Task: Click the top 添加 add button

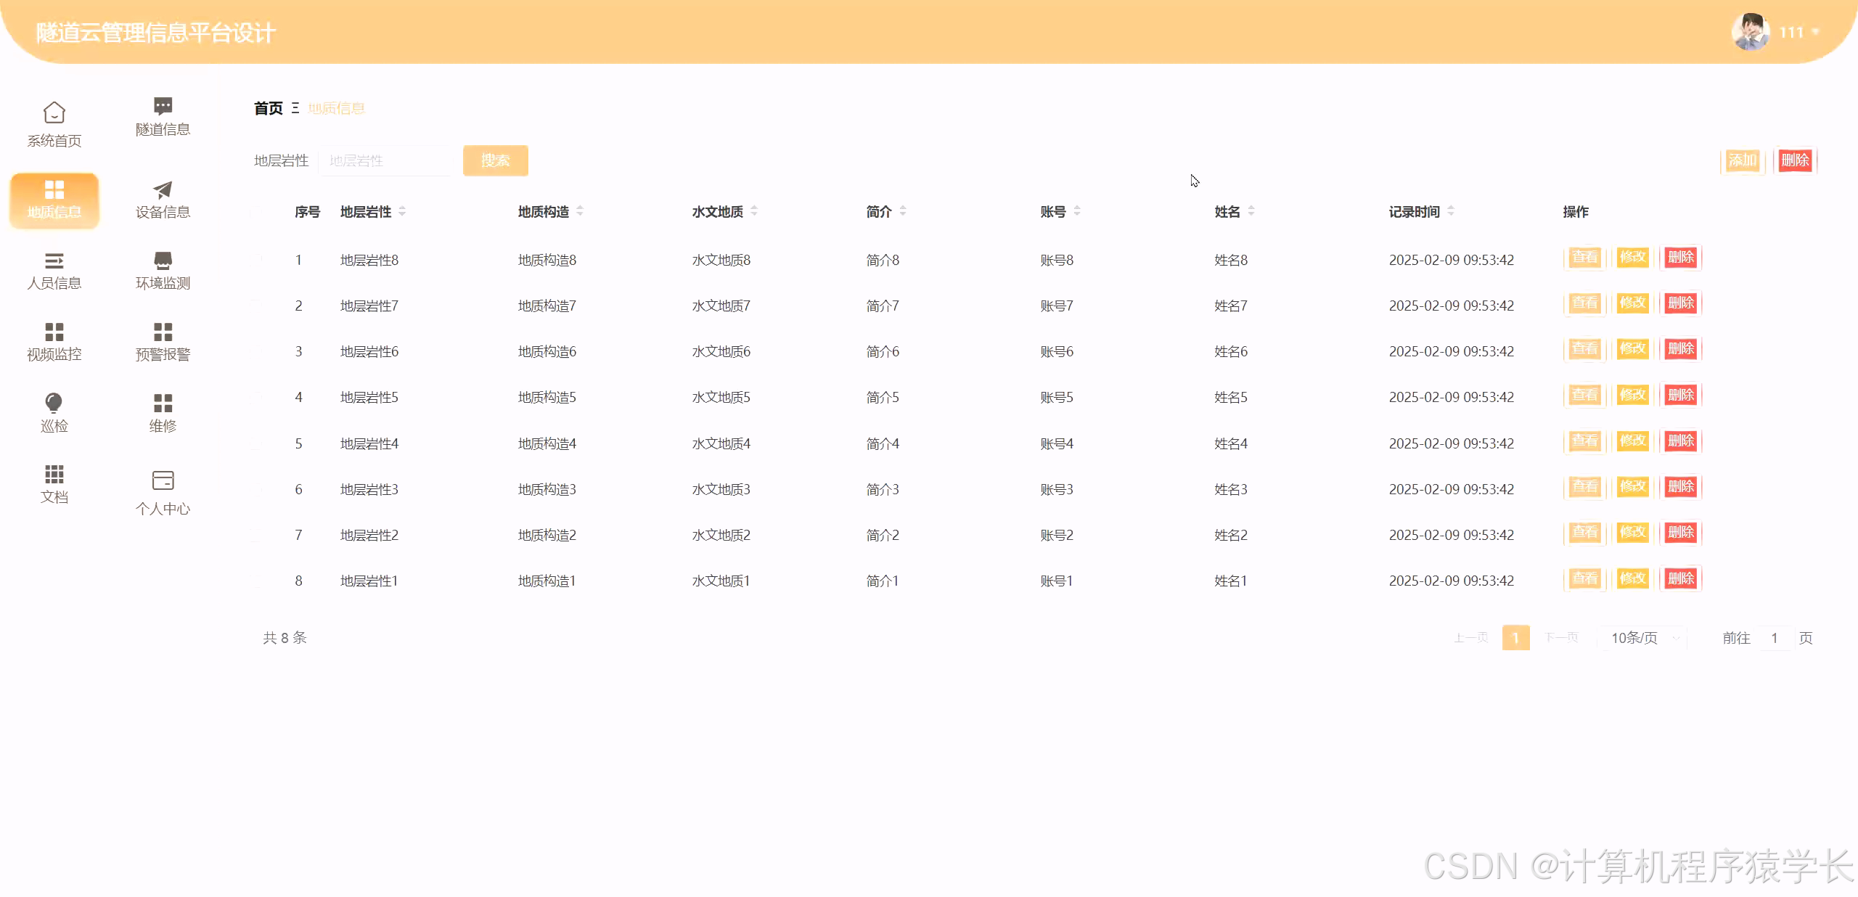Action: [x=1742, y=160]
